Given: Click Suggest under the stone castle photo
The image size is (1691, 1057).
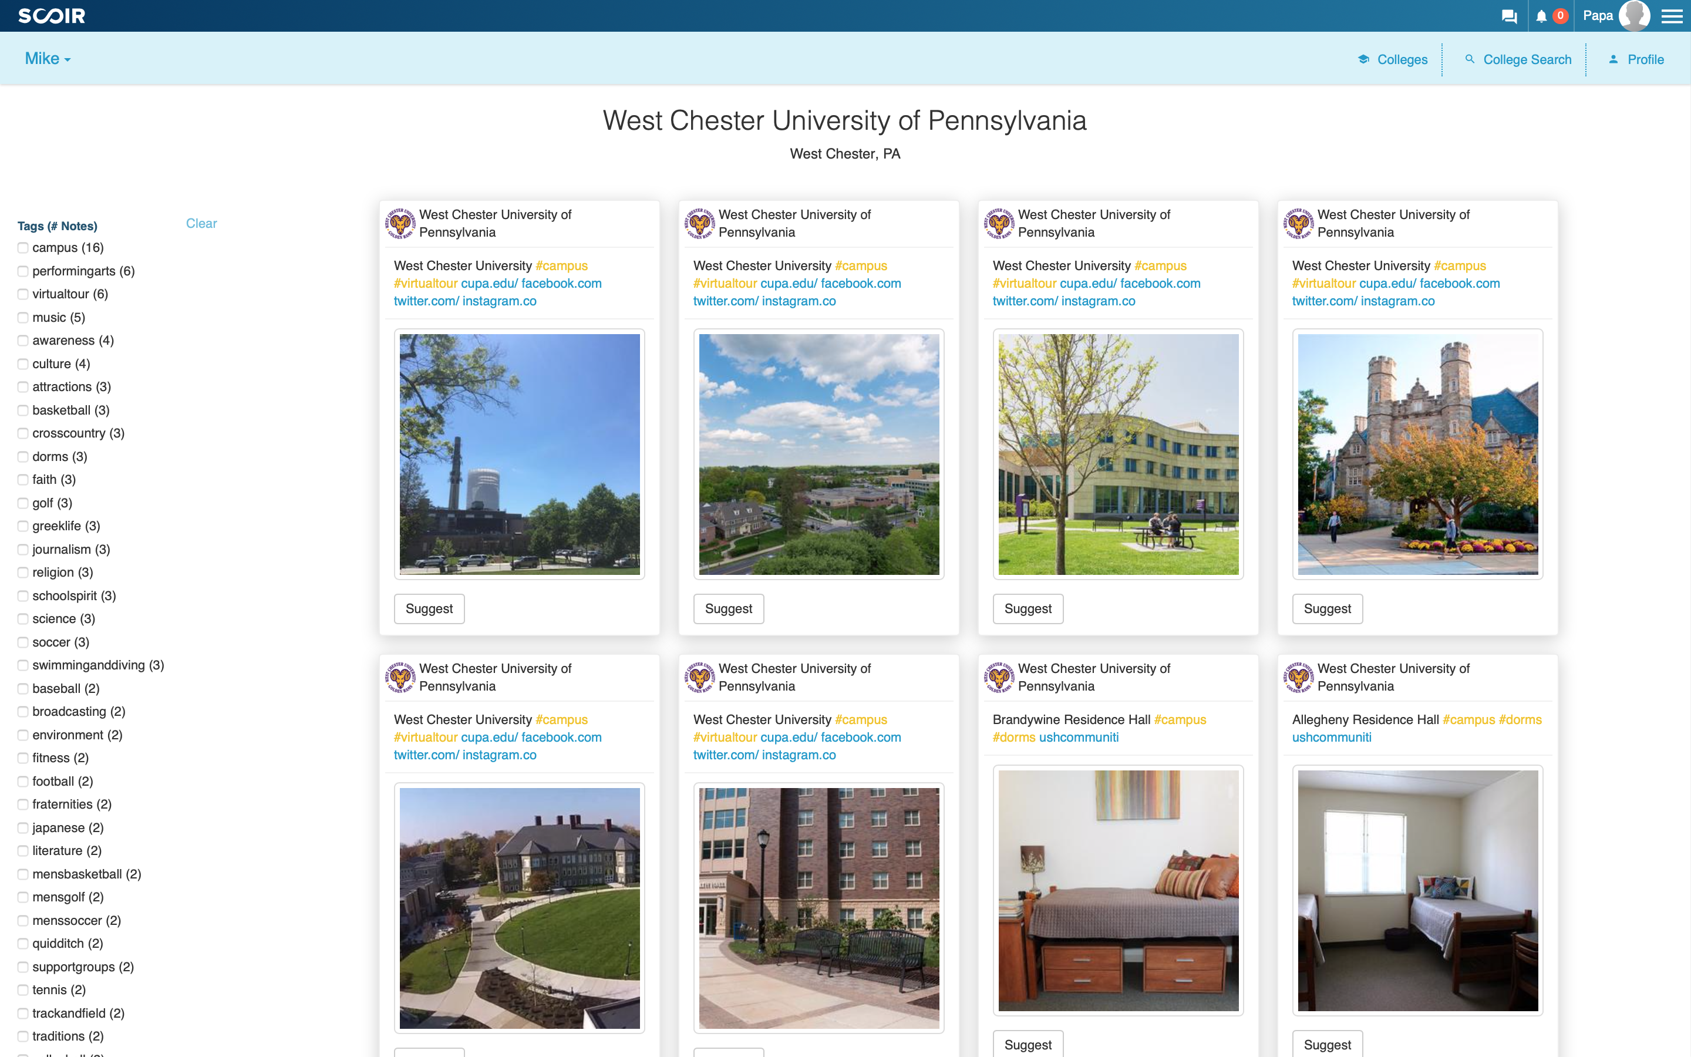Looking at the screenshot, I should (x=1327, y=609).
